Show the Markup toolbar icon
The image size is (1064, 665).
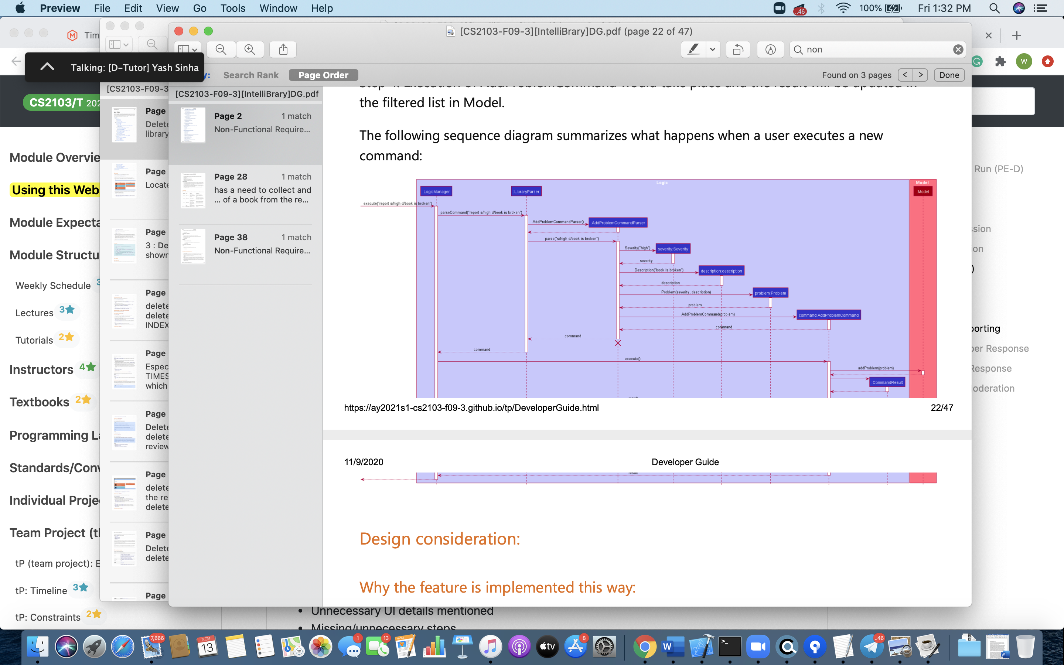pyautogui.click(x=770, y=49)
